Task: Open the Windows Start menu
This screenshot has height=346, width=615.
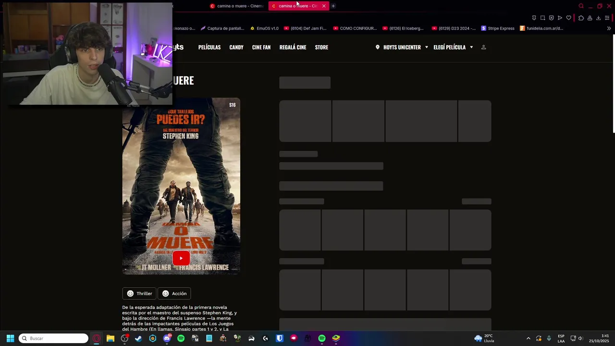Action: pyautogui.click(x=10, y=338)
